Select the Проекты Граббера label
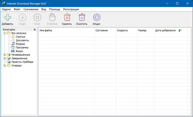Viewport: 193px width, 117px height. 22,62
